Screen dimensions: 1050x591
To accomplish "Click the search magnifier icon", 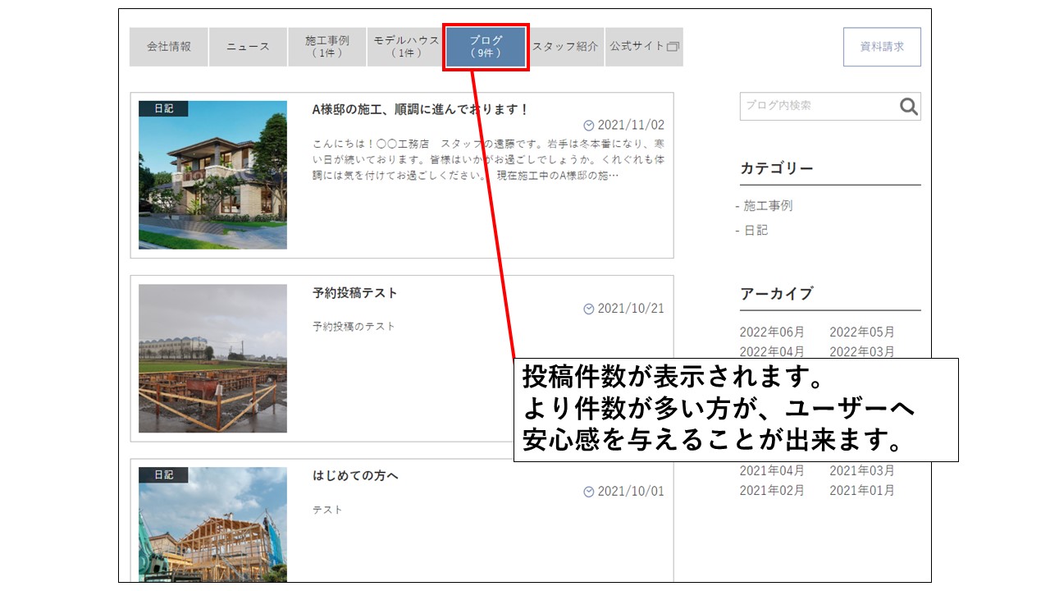I will (x=908, y=107).
